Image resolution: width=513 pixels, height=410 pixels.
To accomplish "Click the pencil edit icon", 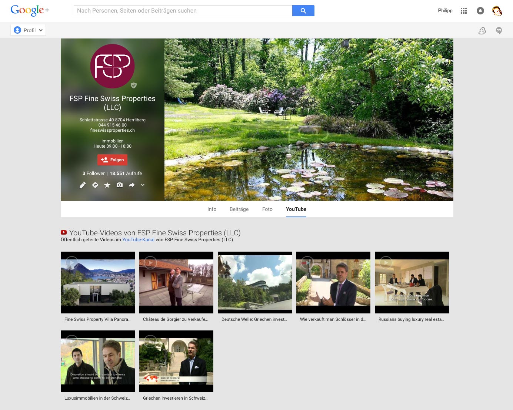I will pos(83,185).
